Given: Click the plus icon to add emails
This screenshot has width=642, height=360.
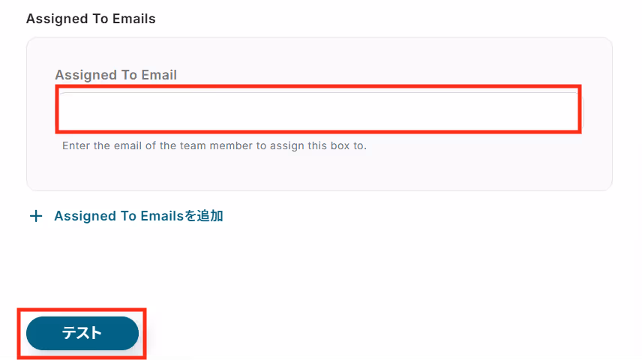Looking at the screenshot, I should click(x=36, y=216).
